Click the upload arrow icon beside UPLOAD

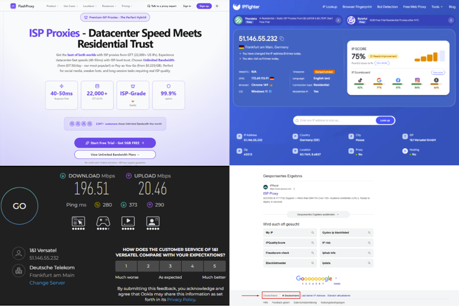129,176
